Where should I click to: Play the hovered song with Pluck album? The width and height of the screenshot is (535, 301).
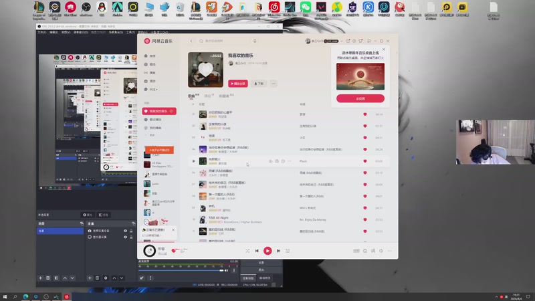click(x=194, y=161)
